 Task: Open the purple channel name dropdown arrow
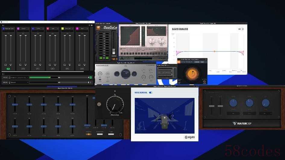pyautogui.click(x=28, y=29)
